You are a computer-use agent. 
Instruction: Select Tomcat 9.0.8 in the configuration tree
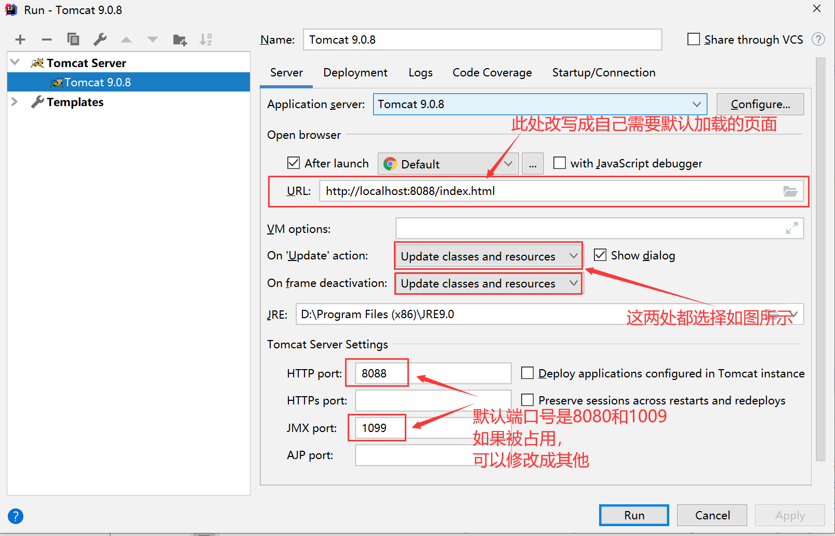(x=129, y=82)
